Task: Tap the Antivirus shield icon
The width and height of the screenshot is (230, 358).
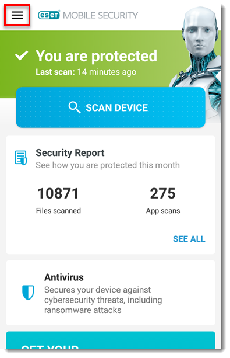Action: tap(28, 292)
